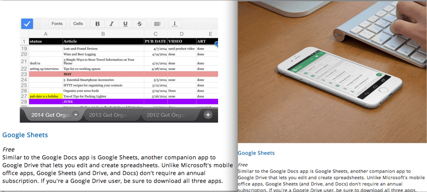Select 'IFTTT recipes for organizing your contacts' cell
This screenshot has width=427, height=192.
pyautogui.click(x=103, y=85)
